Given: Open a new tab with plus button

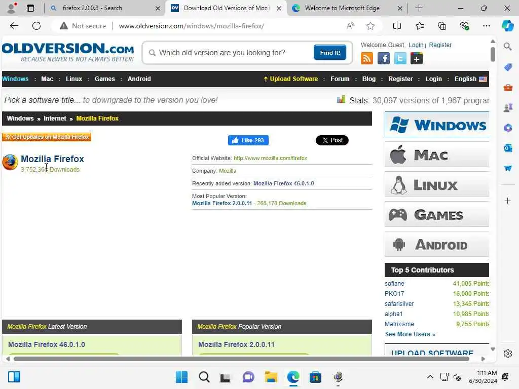Looking at the screenshot, I should pyautogui.click(x=419, y=8).
